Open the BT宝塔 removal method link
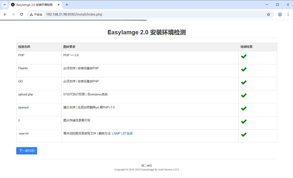Screen dimensions: 293x178 [128, 133]
